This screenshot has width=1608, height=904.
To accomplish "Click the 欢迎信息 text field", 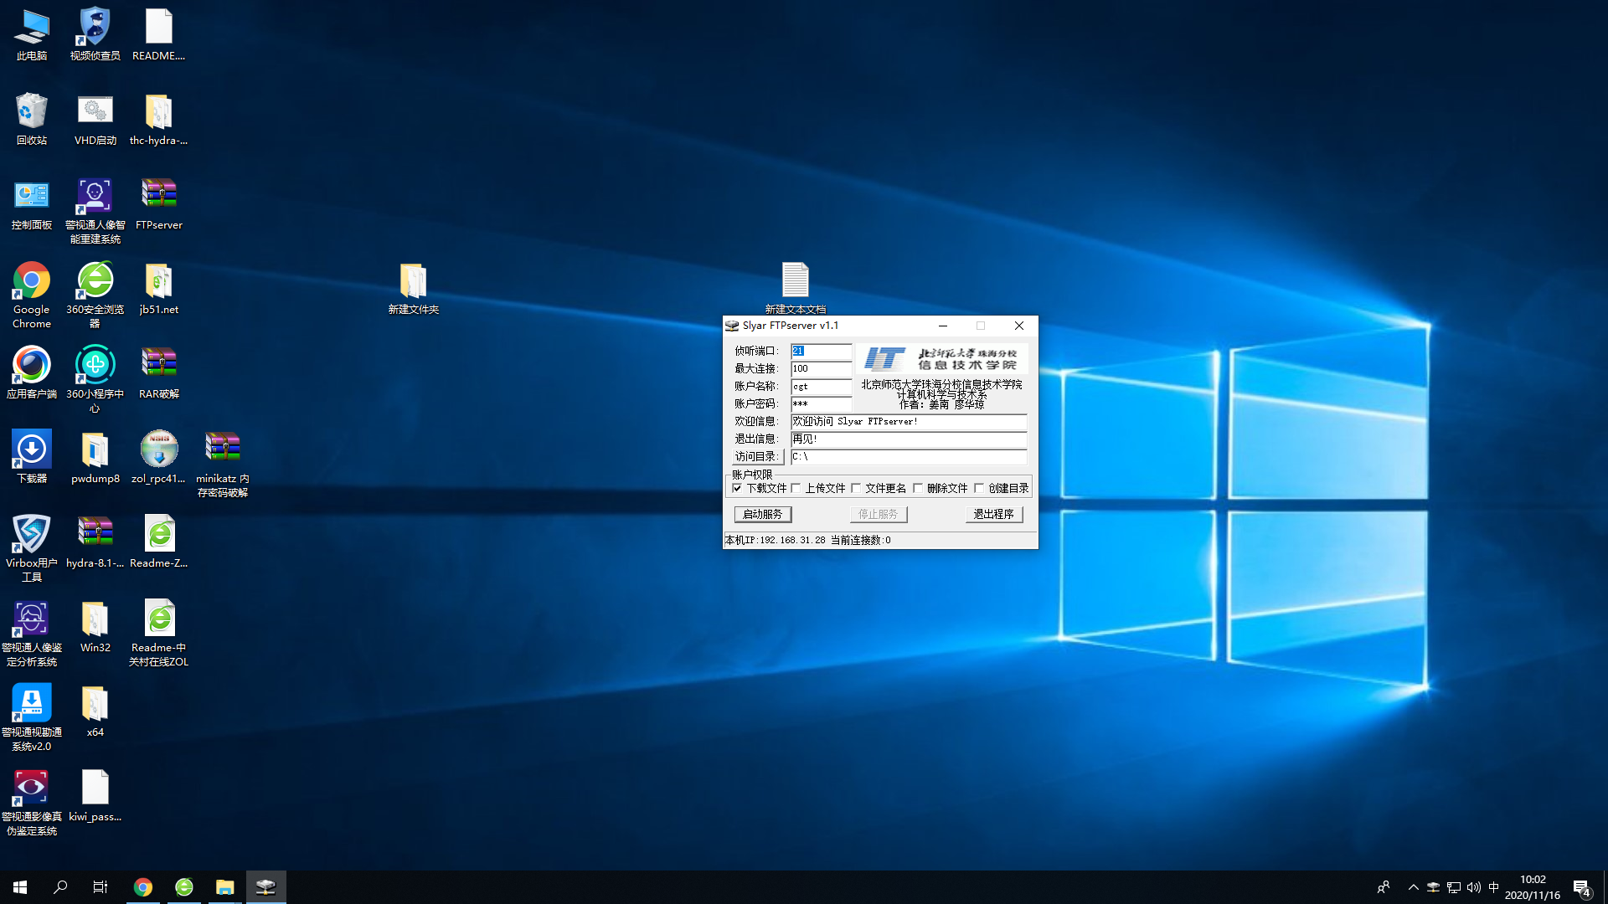I will tap(908, 421).
